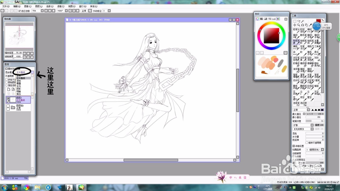Create a new linework layer
340x191 pixels.
point(13,89)
